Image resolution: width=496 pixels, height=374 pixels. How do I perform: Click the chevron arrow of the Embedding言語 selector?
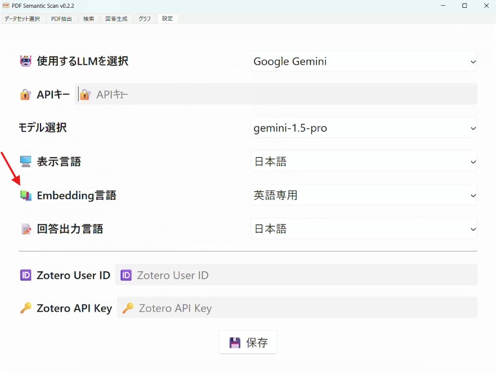(x=473, y=196)
